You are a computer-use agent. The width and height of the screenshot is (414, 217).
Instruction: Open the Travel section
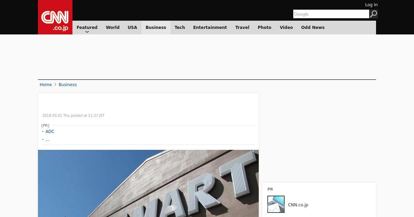point(242,28)
